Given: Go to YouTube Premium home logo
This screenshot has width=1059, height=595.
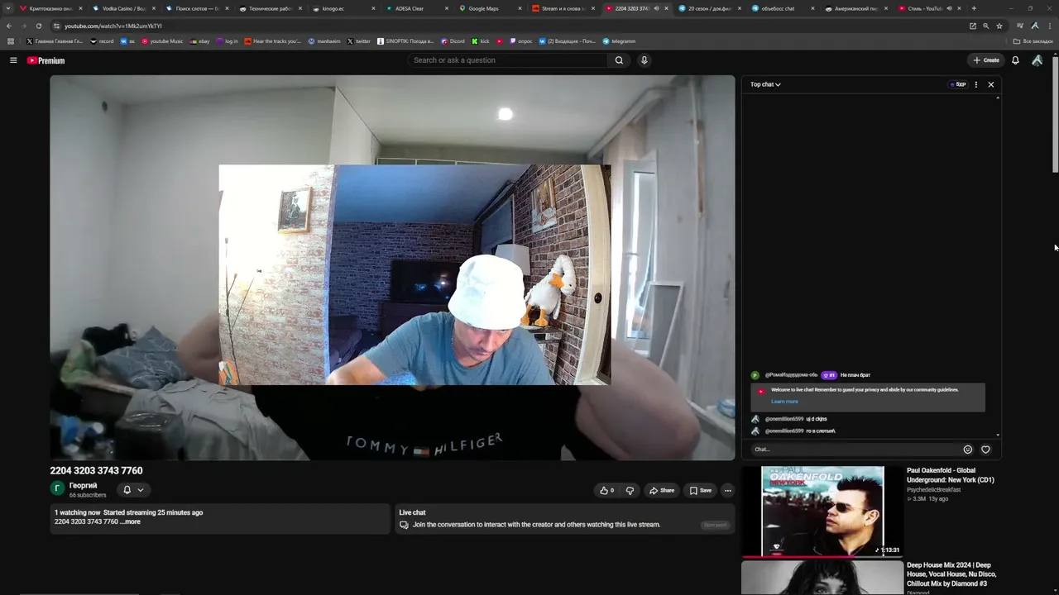Looking at the screenshot, I should [46, 60].
